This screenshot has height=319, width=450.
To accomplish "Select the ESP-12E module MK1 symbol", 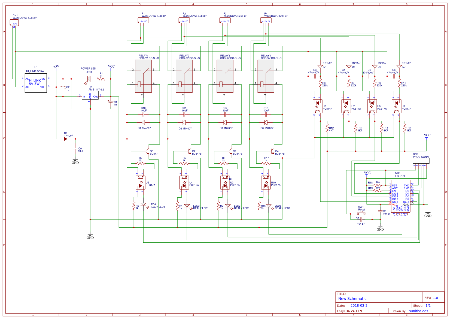I will pyautogui.click(x=400, y=196).
